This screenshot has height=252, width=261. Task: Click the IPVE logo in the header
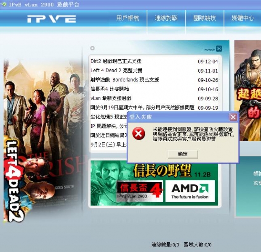tap(52, 19)
